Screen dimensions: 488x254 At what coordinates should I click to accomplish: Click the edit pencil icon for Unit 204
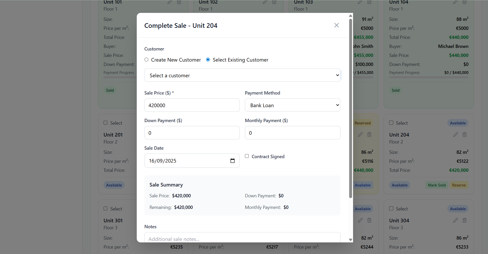click(455, 134)
